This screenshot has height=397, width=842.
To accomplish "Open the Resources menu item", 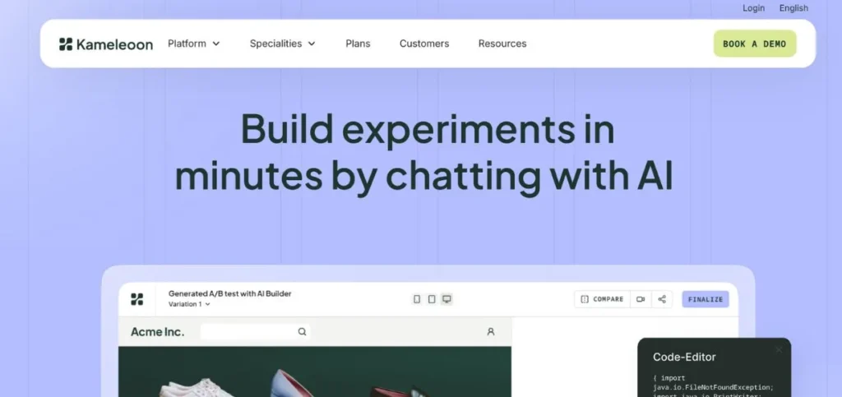I will coord(502,44).
